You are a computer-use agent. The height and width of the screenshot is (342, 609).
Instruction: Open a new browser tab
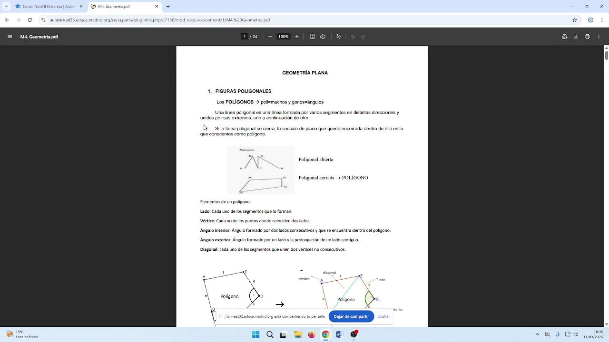168,7
